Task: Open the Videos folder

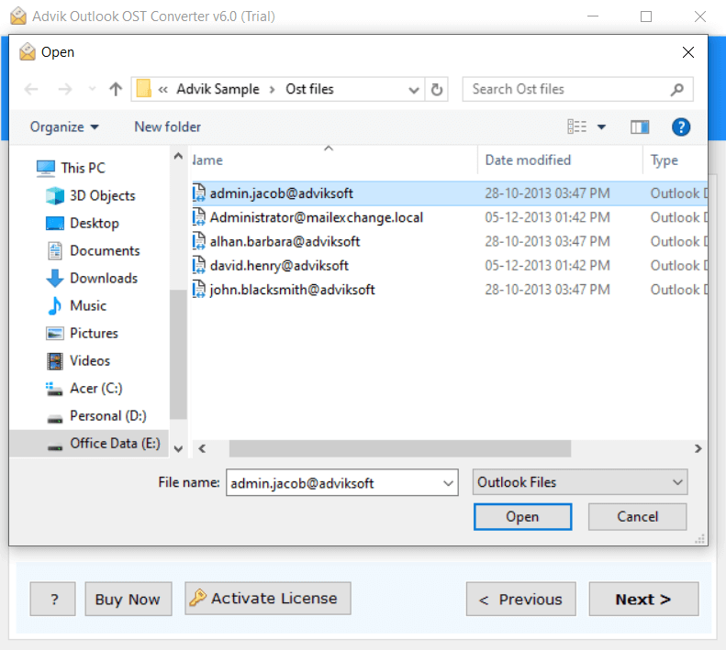Action: coord(78,361)
